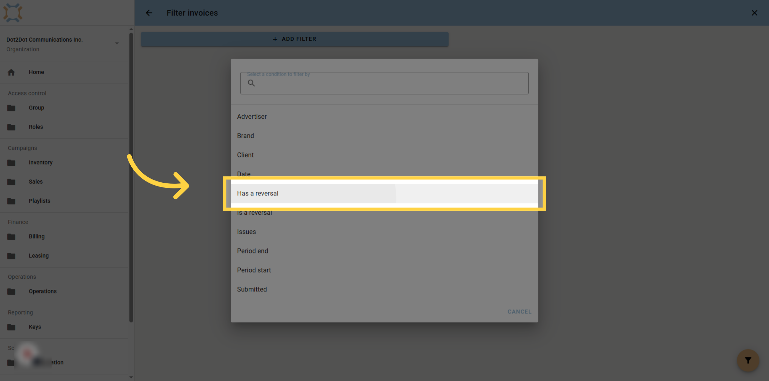The width and height of the screenshot is (769, 381).
Task: Choose the Has a reversal condition
Action: [384, 194]
